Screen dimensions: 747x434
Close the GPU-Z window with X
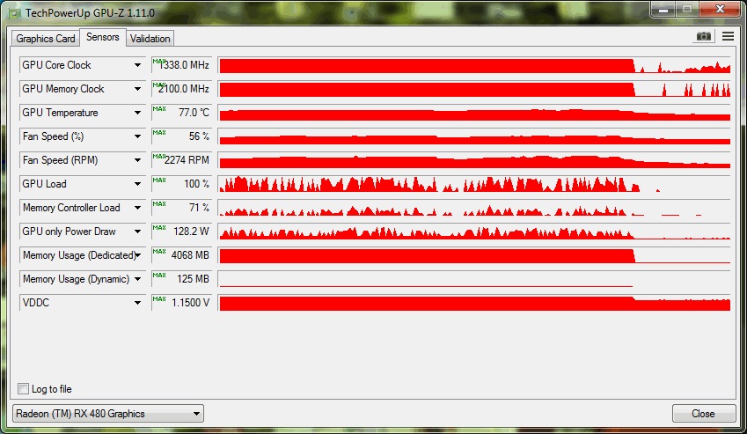click(x=720, y=9)
